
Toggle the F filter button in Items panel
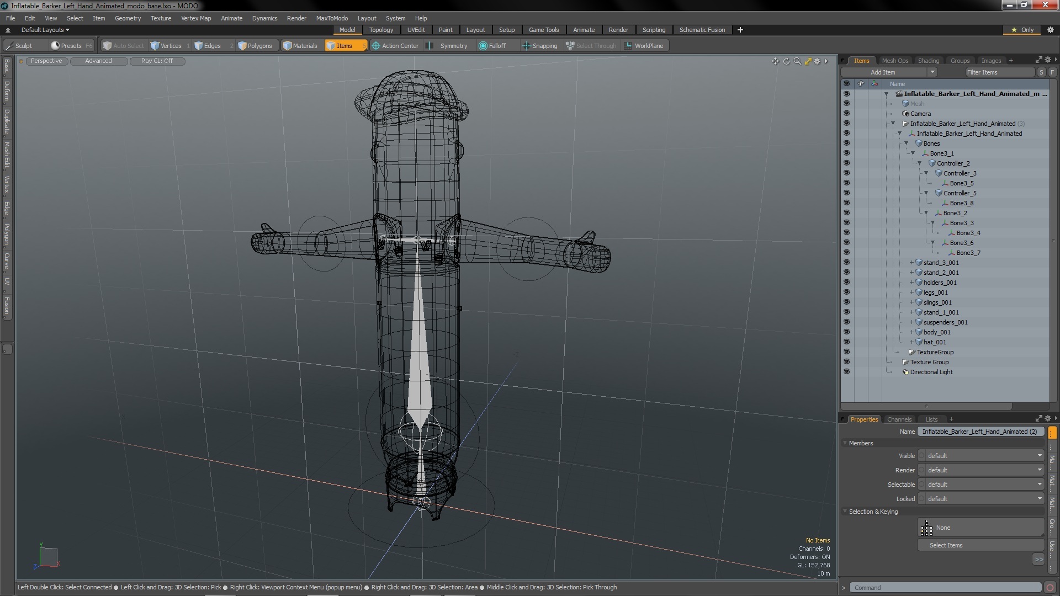tap(1052, 72)
